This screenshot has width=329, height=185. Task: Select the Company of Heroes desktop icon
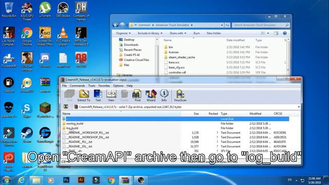point(81,11)
